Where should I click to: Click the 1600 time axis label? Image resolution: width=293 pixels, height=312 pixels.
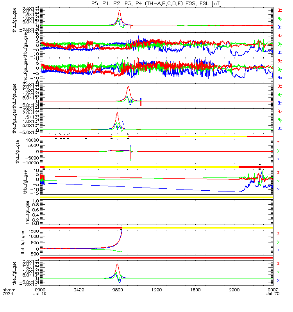(x=195, y=290)
